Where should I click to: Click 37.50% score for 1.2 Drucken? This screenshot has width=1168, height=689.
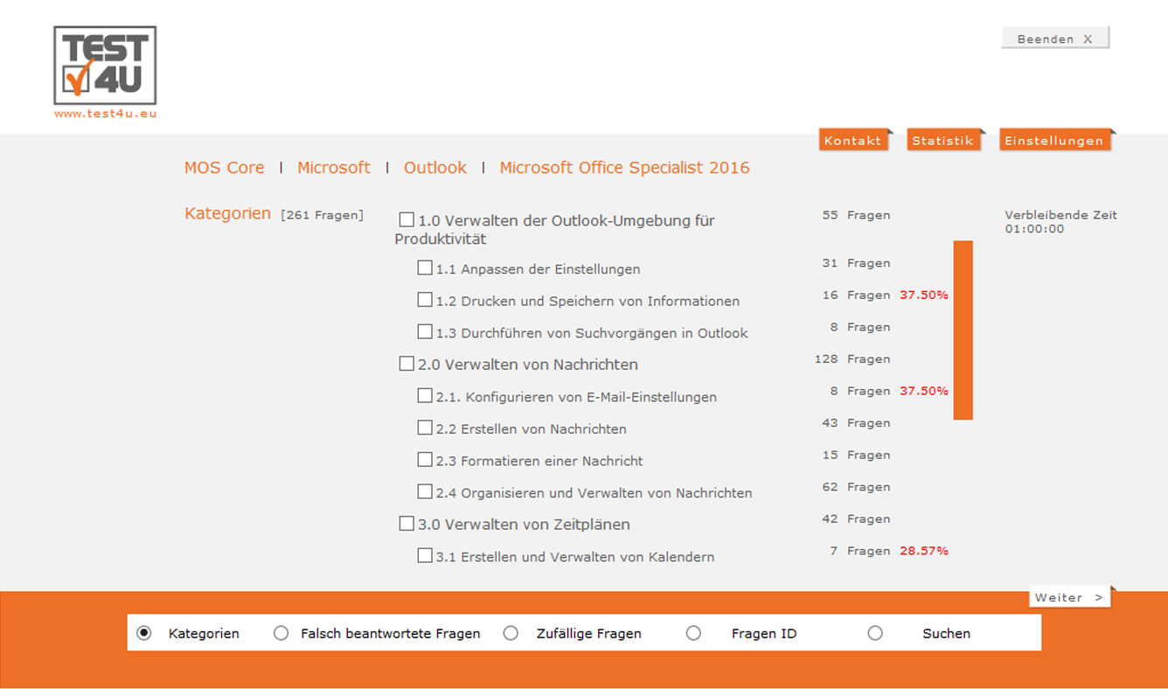(x=924, y=296)
